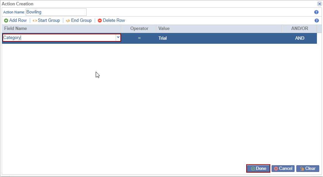This screenshot has height=177, width=323.
Task: Click the Operator column header
Action: pos(139,29)
